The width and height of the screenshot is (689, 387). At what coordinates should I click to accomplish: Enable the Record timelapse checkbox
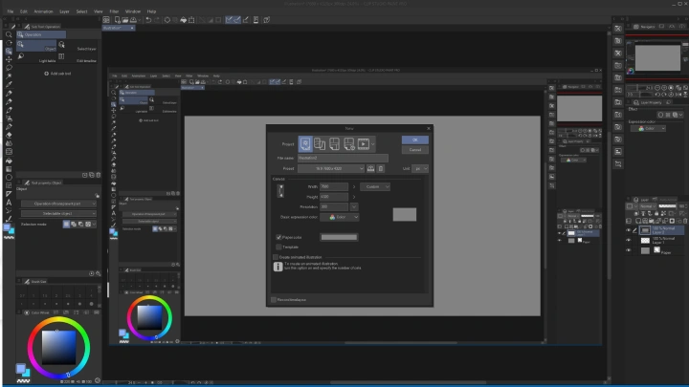coord(274,300)
